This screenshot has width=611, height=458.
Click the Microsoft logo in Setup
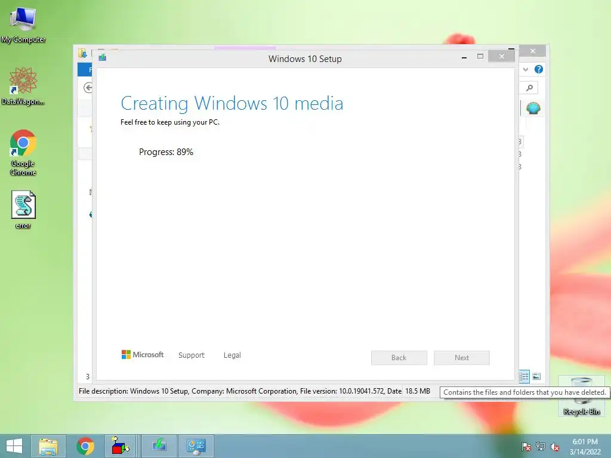[x=143, y=354]
